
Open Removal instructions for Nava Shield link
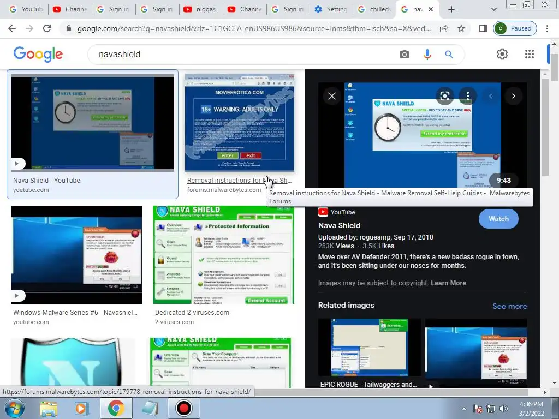(x=239, y=180)
